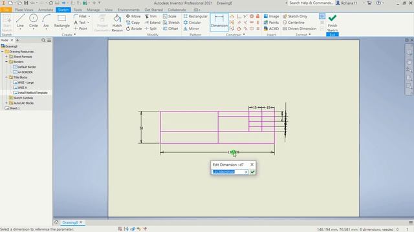Expand the Format panel dropdown

309,34
